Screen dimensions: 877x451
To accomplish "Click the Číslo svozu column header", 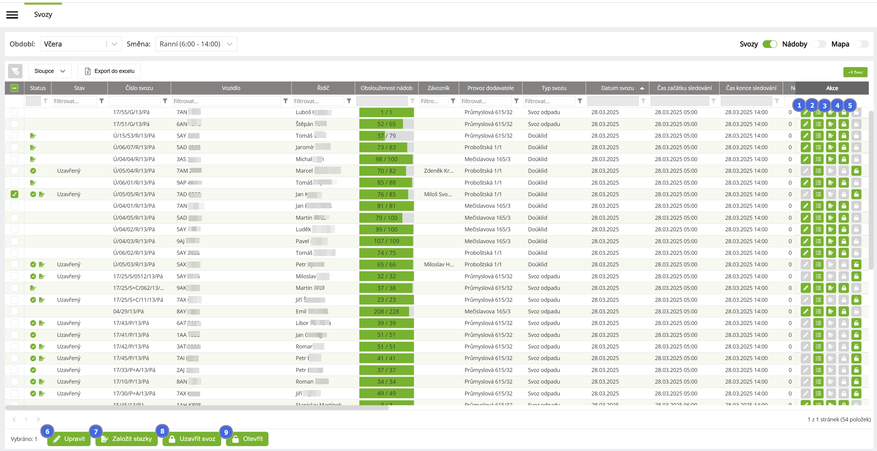I will 139,88.
